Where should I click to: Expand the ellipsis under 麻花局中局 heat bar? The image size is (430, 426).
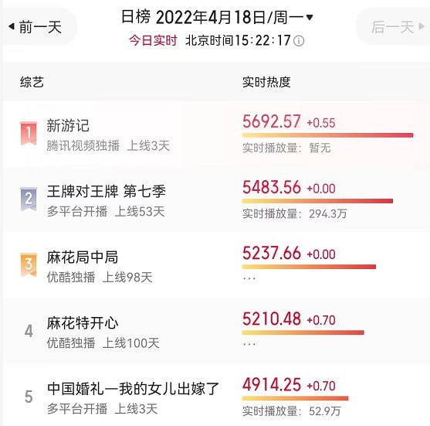[249, 278]
